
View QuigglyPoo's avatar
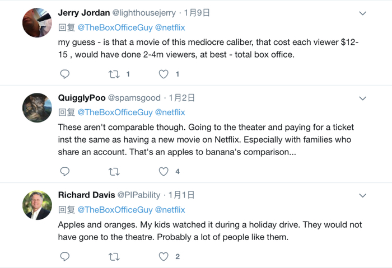click(37, 107)
